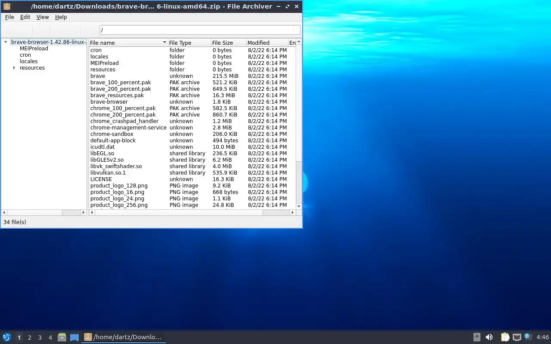The height and width of the screenshot is (344, 551).
Task: Open the Help menu
Action: [61, 17]
